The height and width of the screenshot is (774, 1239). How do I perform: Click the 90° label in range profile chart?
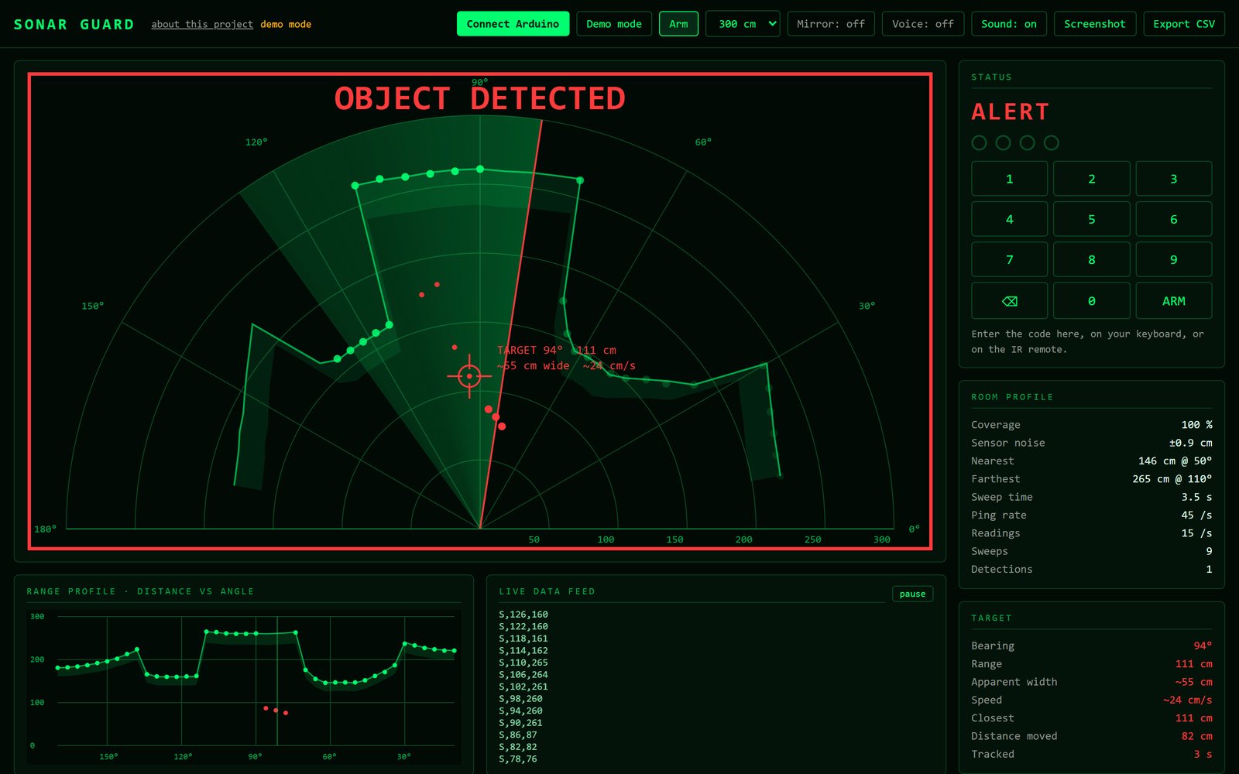coord(255,756)
